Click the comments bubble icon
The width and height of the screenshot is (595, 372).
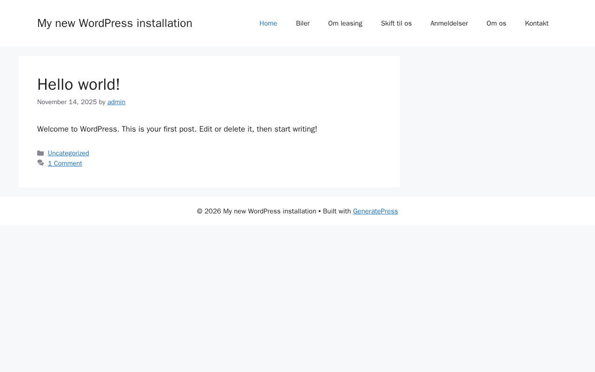click(40, 163)
